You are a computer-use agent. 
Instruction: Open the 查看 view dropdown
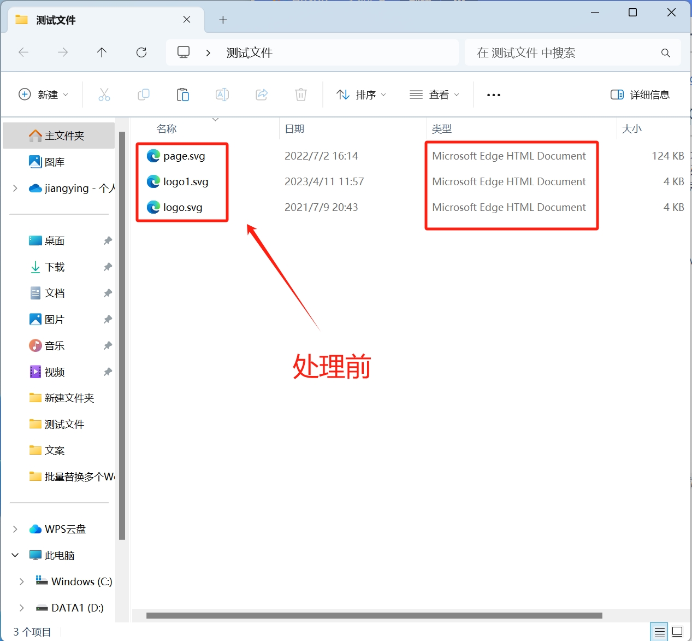tap(434, 94)
